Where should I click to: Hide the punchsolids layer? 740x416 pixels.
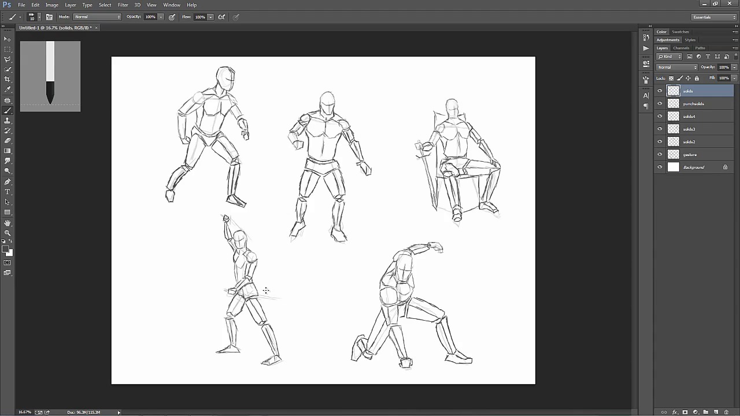click(x=660, y=104)
